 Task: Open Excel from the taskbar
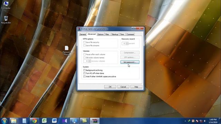(44, 121)
